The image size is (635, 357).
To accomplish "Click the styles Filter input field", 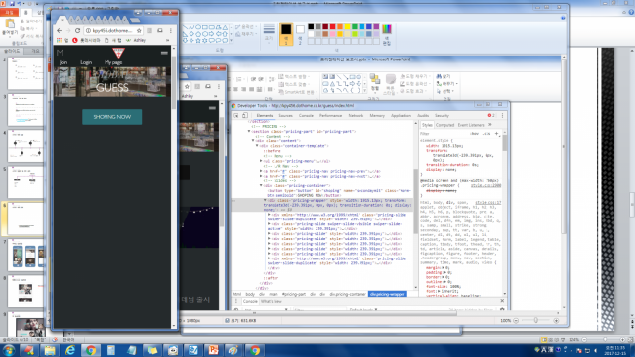I will (444, 133).
